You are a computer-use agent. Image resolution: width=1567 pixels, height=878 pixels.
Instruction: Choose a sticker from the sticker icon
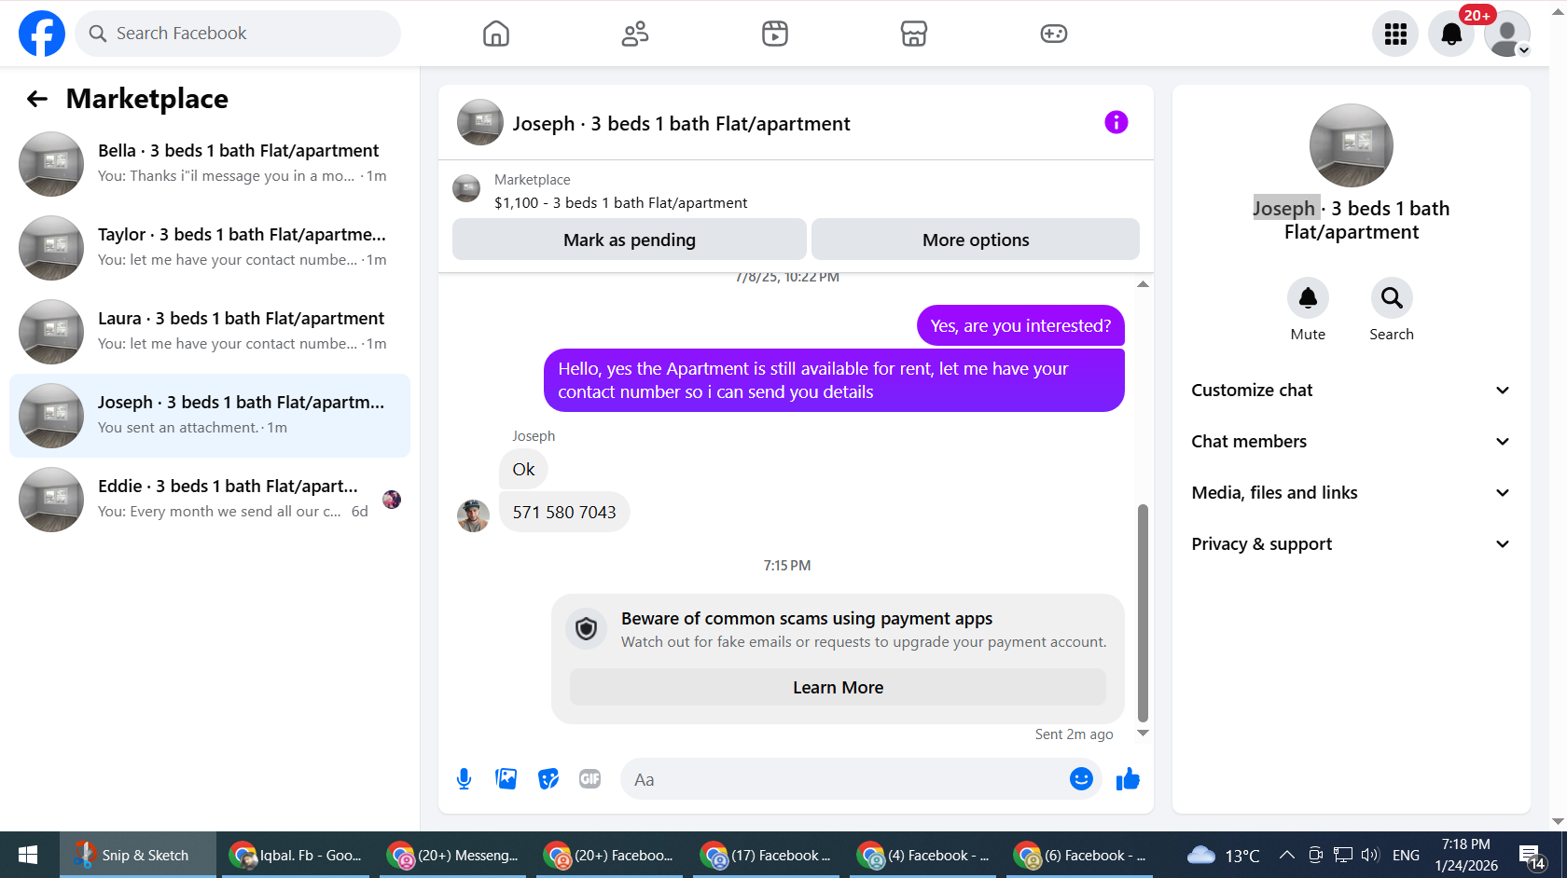pos(548,779)
